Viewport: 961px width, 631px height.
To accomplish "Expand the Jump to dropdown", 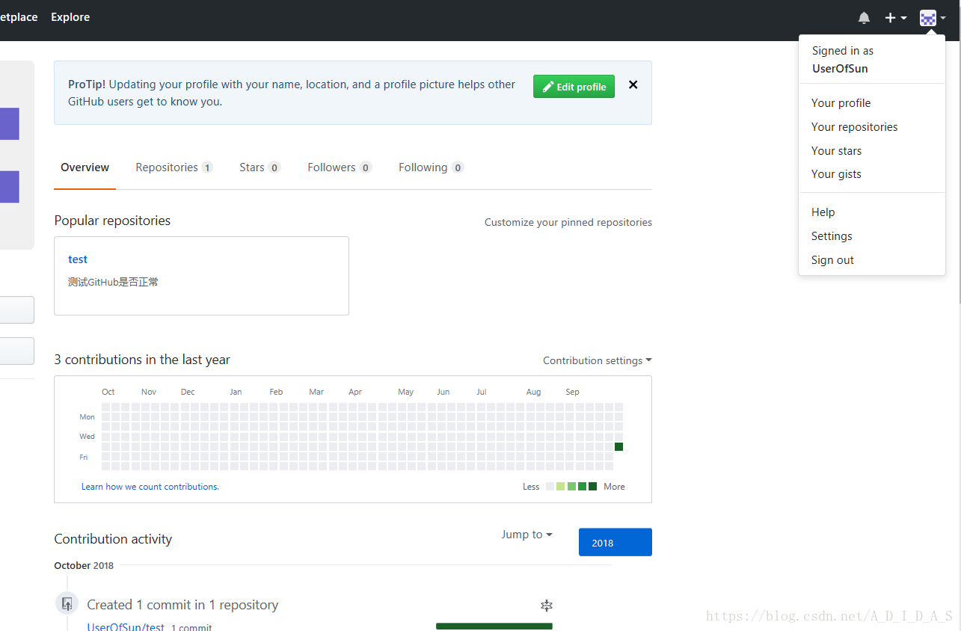I will pyautogui.click(x=526, y=535).
